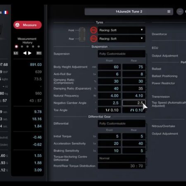
Task: Adjust rear Toe Angle 0.10
Action: pyautogui.click(x=134, y=110)
